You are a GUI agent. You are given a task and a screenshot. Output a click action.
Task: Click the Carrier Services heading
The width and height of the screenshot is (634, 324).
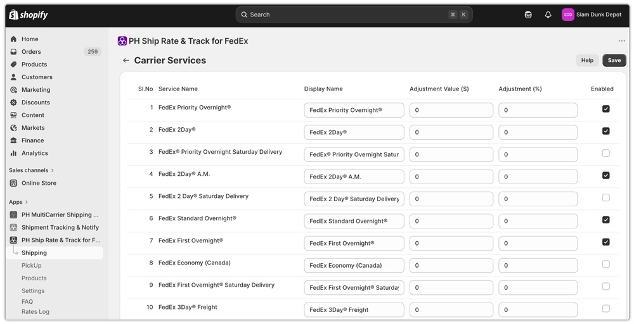point(170,60)
